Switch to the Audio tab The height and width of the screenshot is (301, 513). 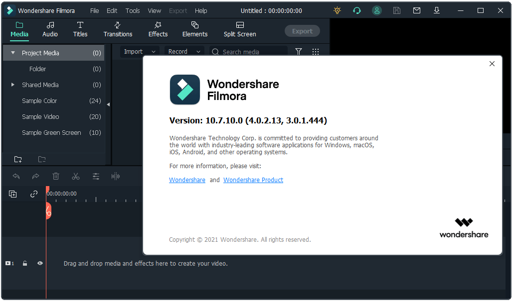(x=50, y=29)
